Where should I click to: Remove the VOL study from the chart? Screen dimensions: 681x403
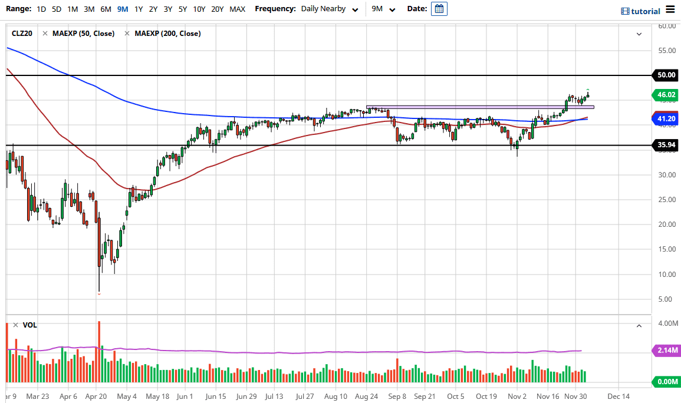point(14,325)
